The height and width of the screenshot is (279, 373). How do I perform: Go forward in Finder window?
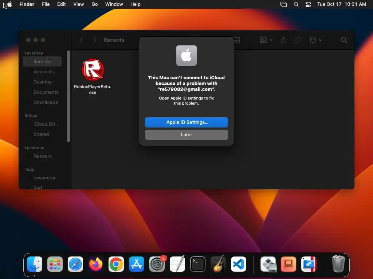94,40
